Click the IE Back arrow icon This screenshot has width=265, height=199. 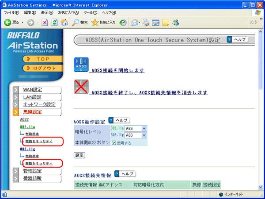click(8, 23)
